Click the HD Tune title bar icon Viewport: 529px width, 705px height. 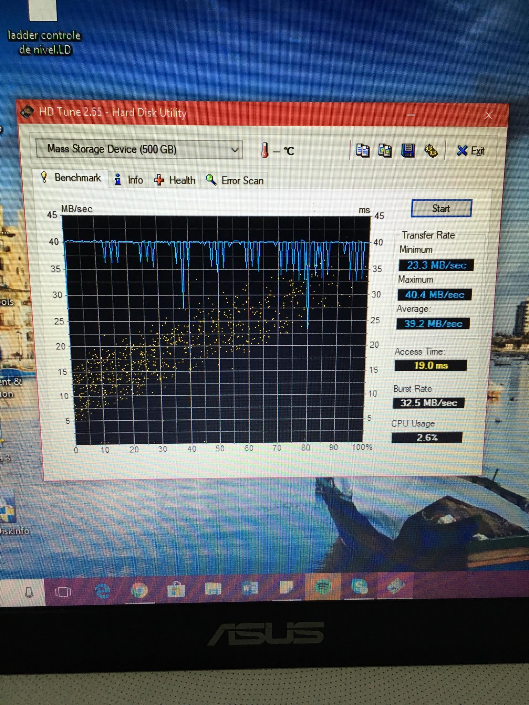click(x=27, y=112)
